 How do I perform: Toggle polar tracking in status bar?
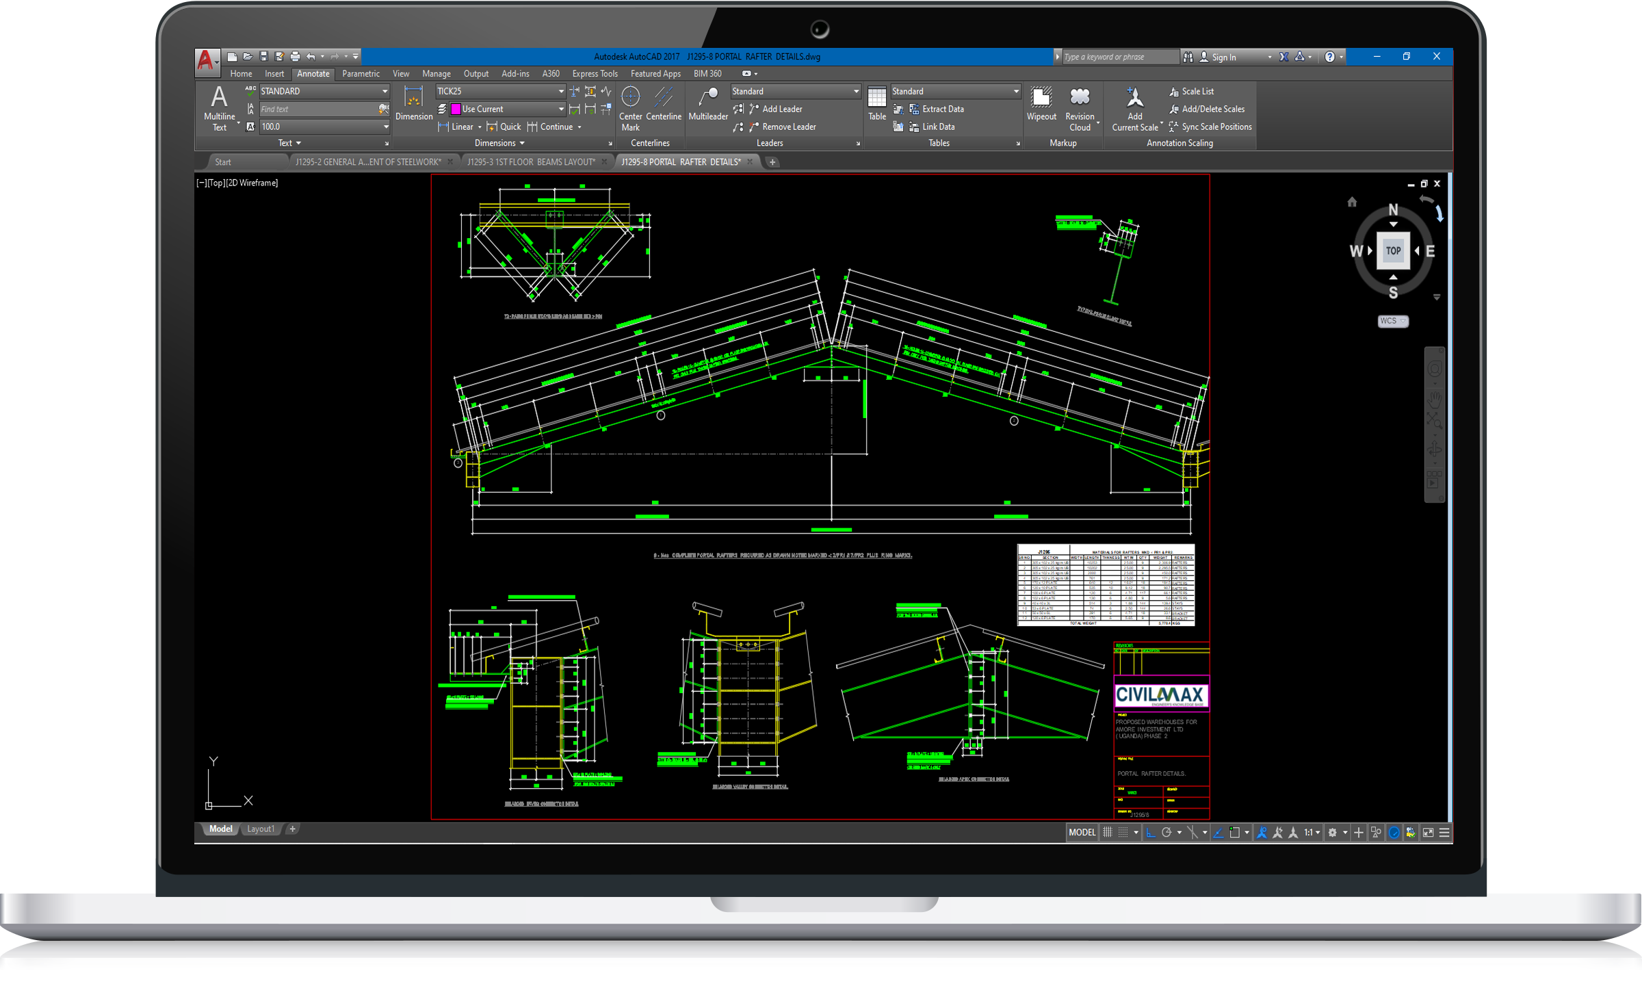pyautogui.click(x=1167, y=833)
